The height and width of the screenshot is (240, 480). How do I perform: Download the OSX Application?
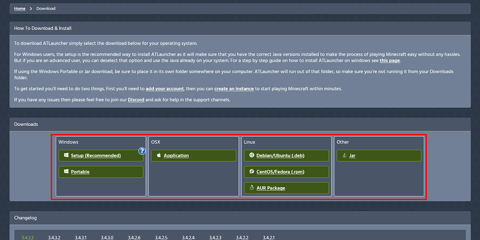(x=194, y=156)
